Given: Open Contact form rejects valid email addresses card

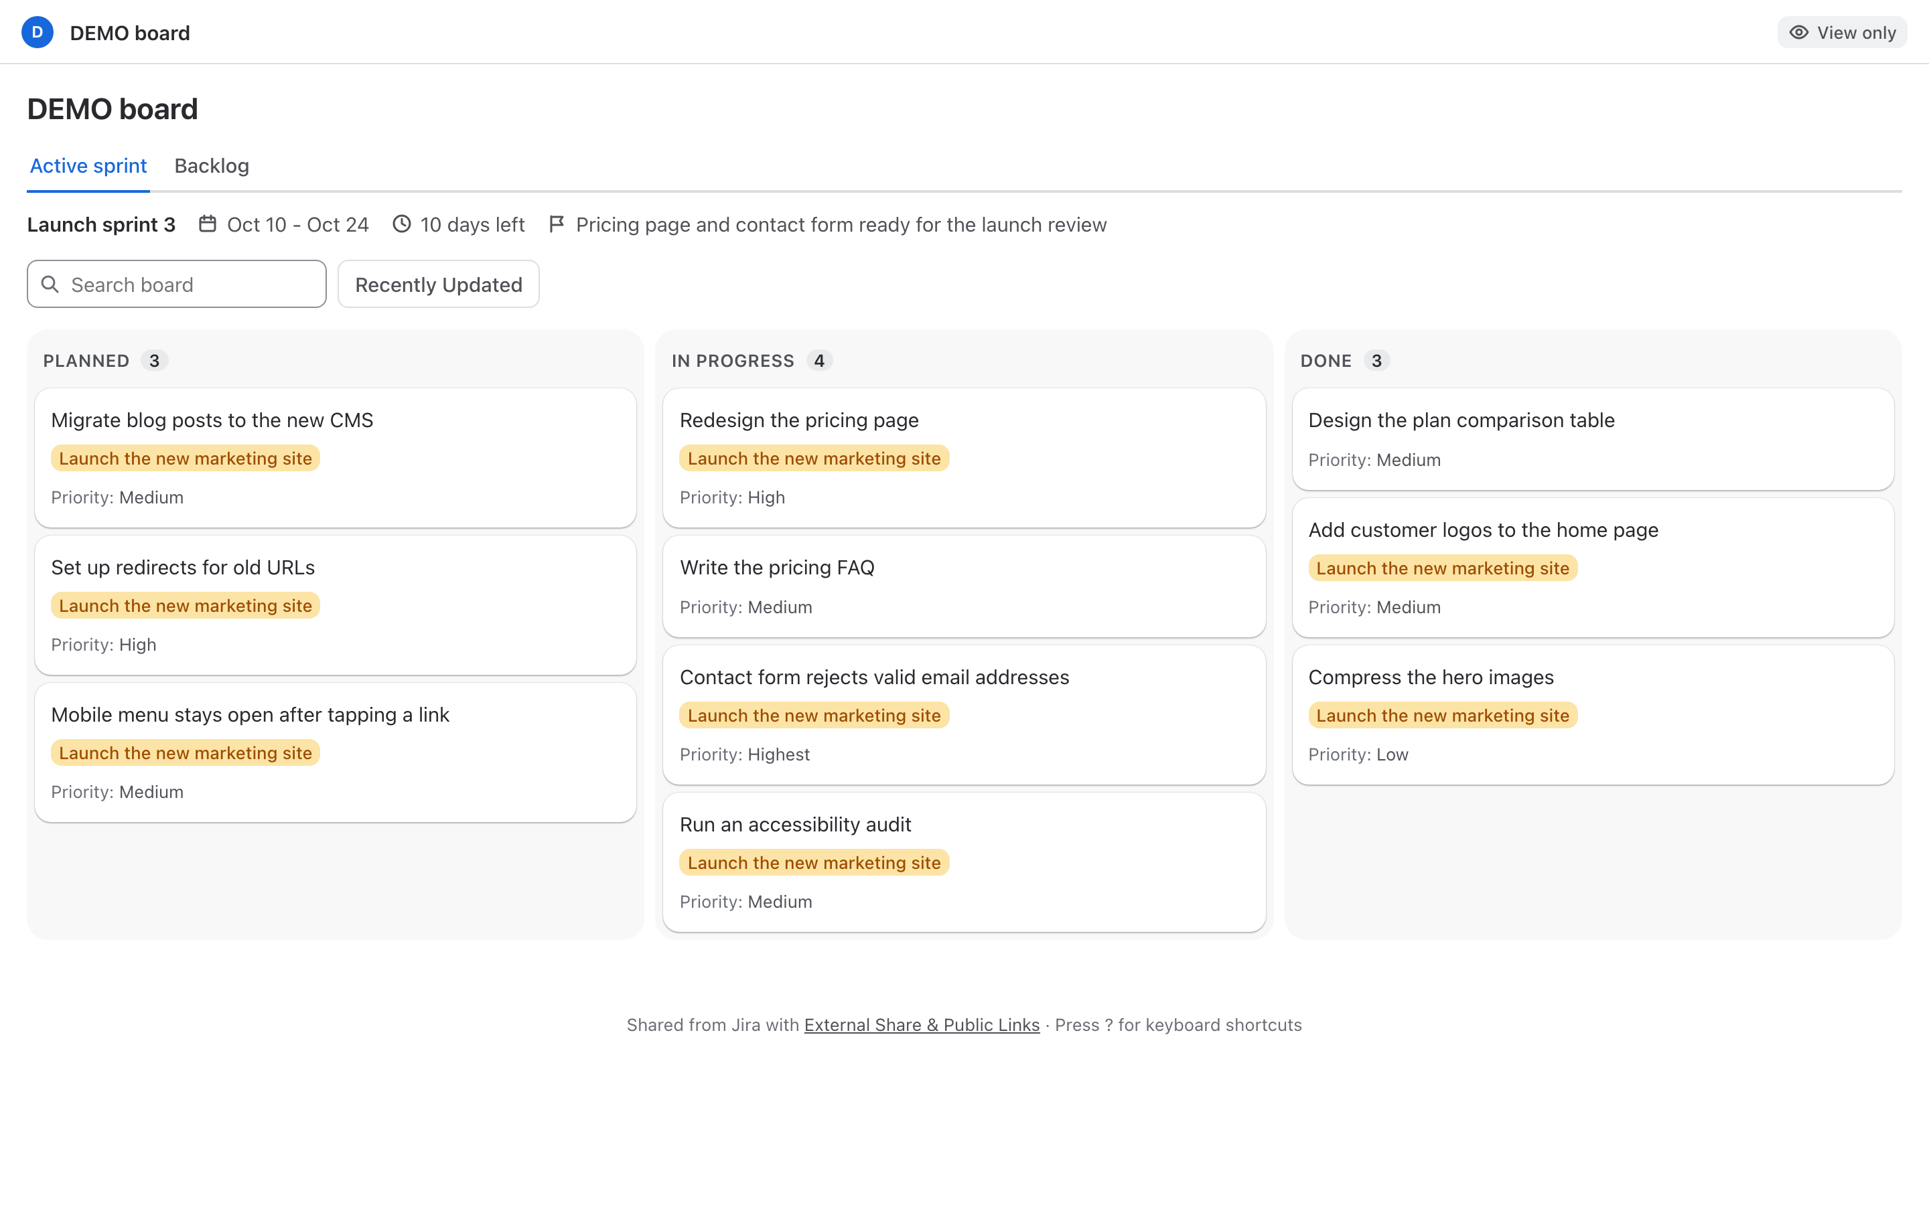Looking at the screenshot, I should [x=964, y=715].
